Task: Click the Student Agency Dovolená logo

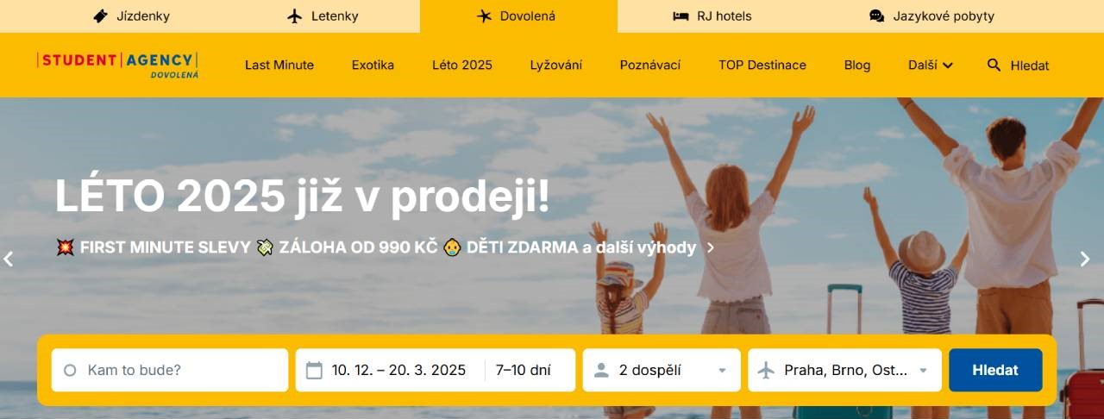Action: click(x=118, y=66)
